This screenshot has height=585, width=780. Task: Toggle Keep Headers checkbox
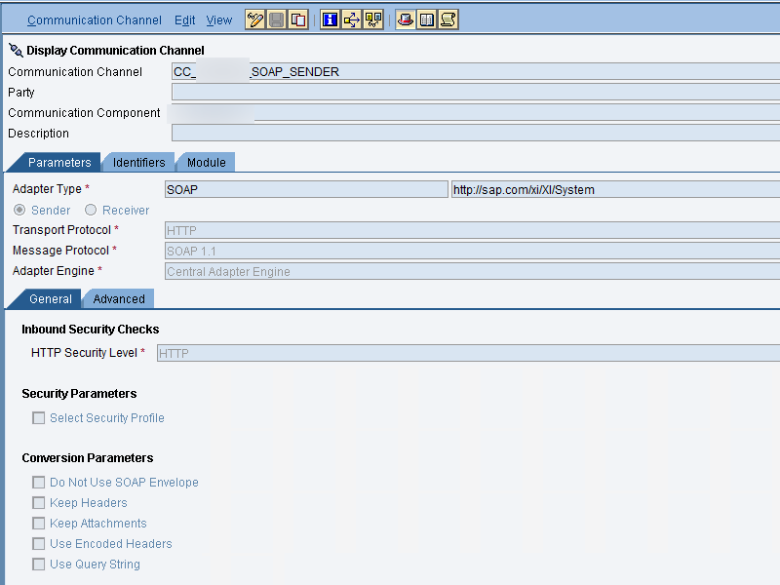pyautogui.click(x=38, y=503)
